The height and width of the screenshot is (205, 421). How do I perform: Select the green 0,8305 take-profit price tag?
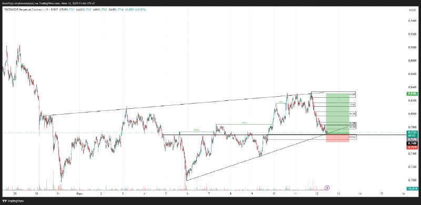[x=412, y=94]
